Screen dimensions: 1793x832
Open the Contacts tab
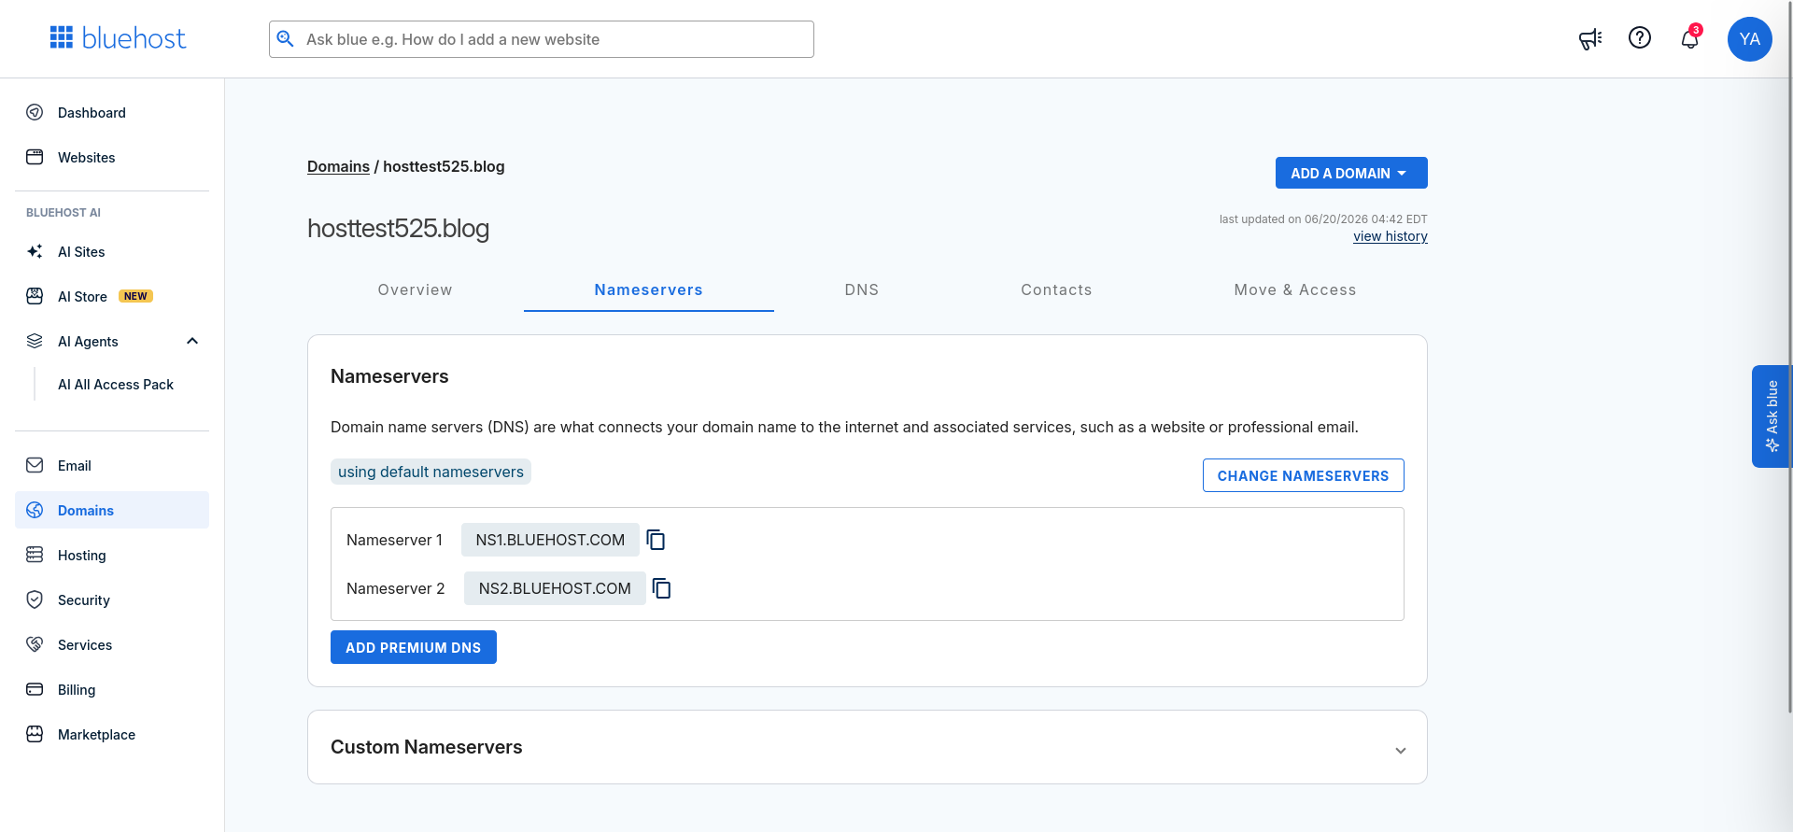pos(1056,289)
